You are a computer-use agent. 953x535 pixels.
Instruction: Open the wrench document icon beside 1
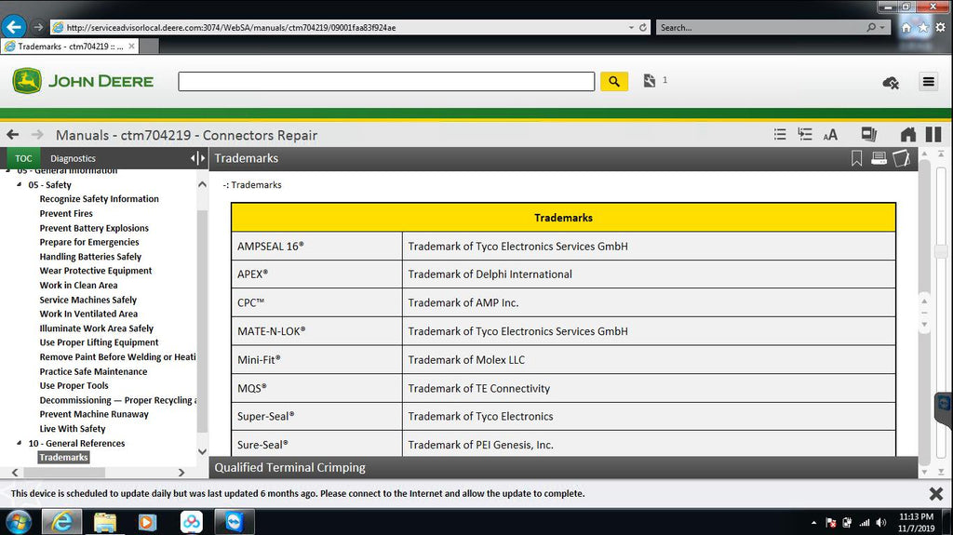[650, 82]
